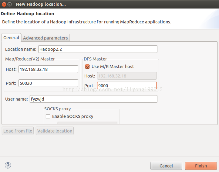Image resolution: width=219 pixels, height=172 pixels.
Task: Click the Define Hadoop location heading
Action: (27, 14)
